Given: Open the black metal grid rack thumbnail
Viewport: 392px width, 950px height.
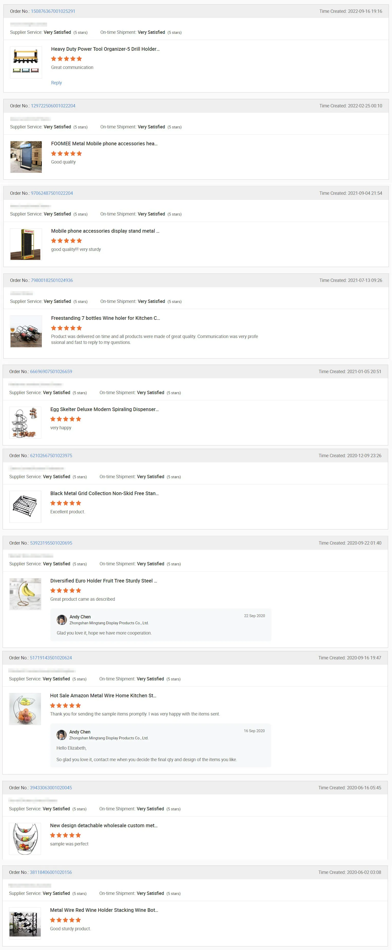Looking at the screenshot, I should coord(25,506).
